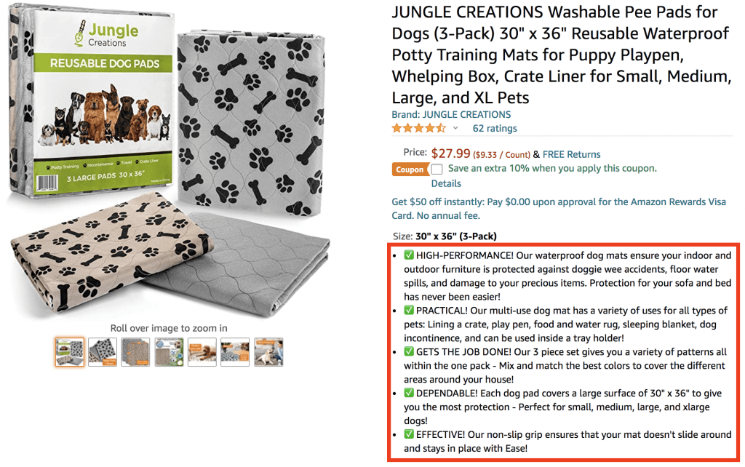Select last thumbnail with white dog and person
The width and height of the screenshot is (745, 467).
[268, 352]
